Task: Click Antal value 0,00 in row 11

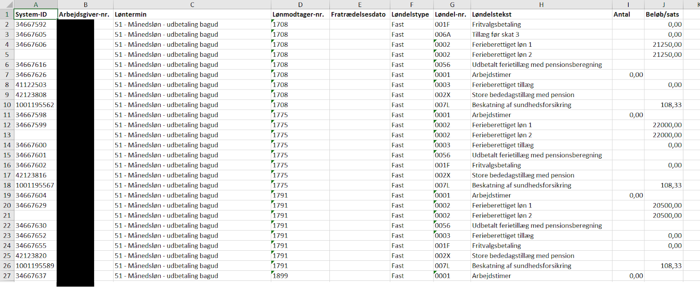Action: click(628, 115)
